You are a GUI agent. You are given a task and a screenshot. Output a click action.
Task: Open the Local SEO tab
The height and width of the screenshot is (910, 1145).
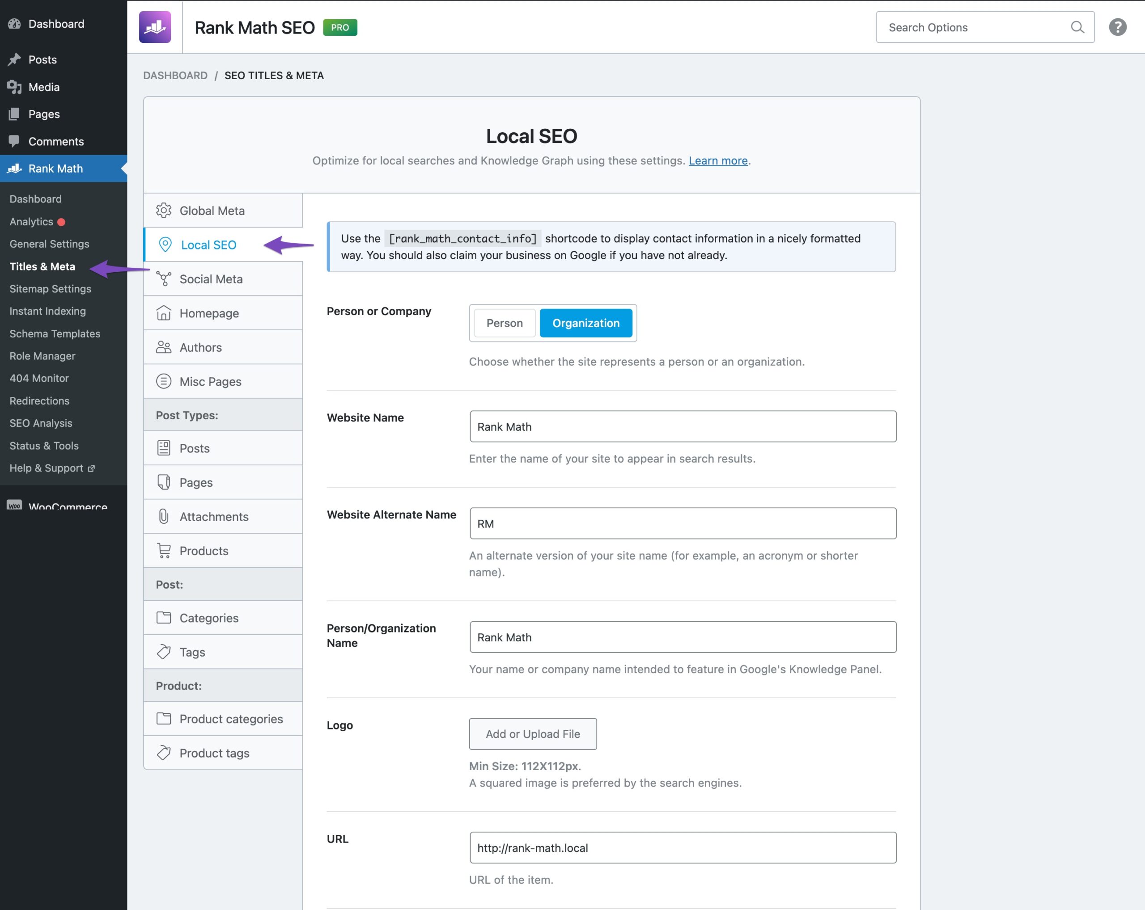click(208, 244)
